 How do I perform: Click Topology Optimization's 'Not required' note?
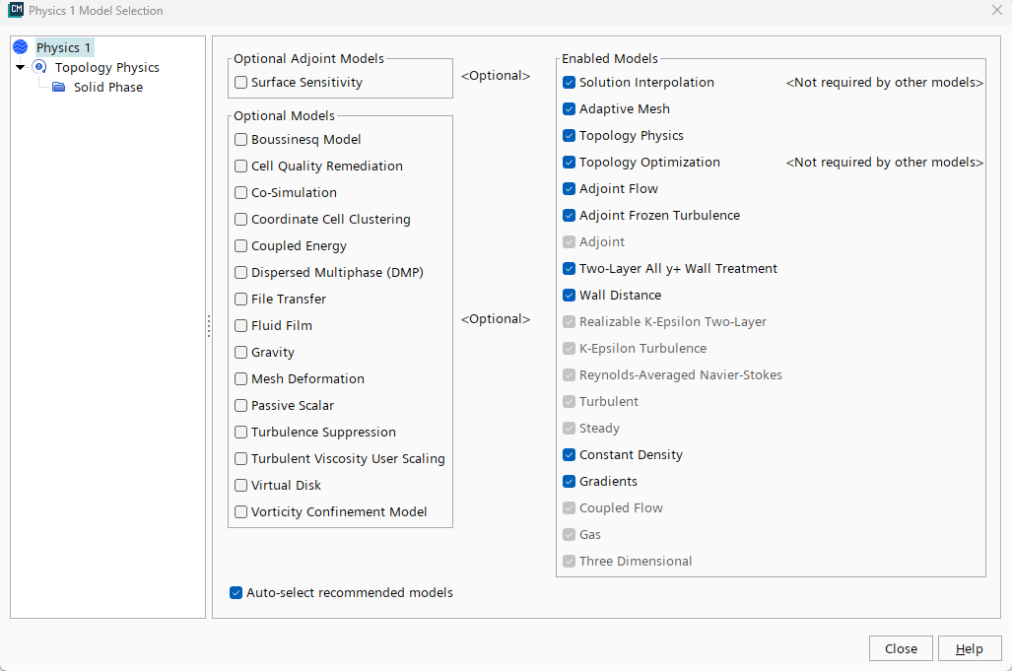click(x=884, y=163)
